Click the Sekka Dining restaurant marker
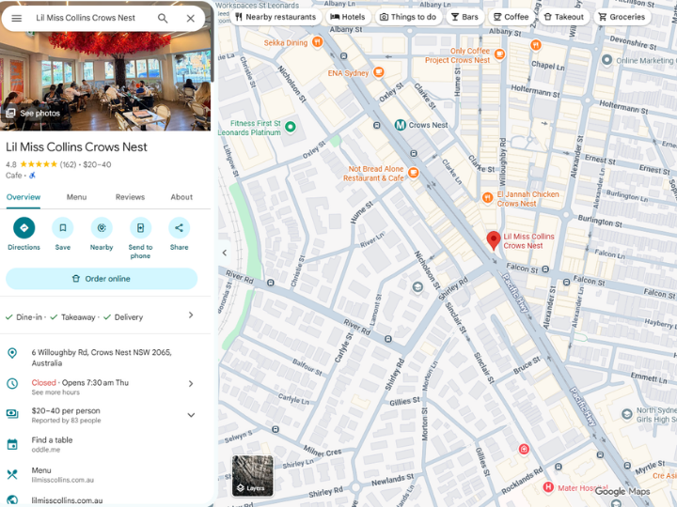Viewport: 677px width, 507px height. tap(318, 42)
